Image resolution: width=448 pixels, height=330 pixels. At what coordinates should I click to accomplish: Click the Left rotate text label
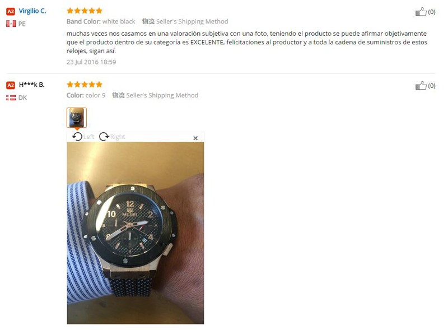click(x=88, y=137)
